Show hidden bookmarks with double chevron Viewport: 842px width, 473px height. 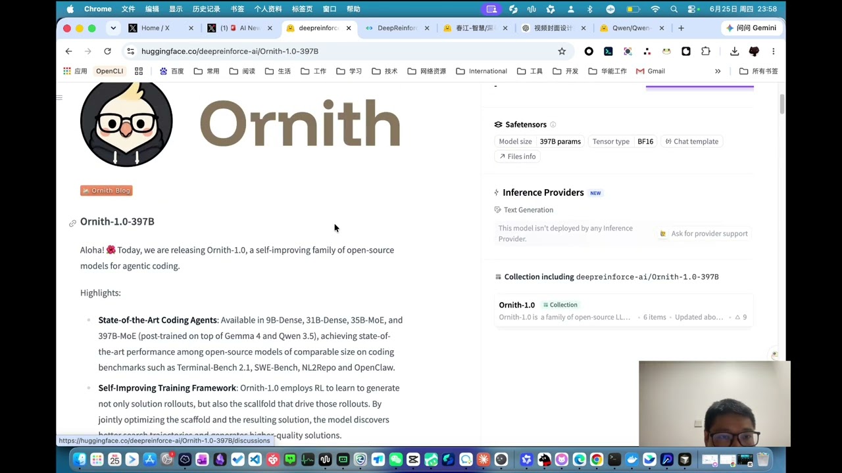pyautogui.click(x=718, y=71)
